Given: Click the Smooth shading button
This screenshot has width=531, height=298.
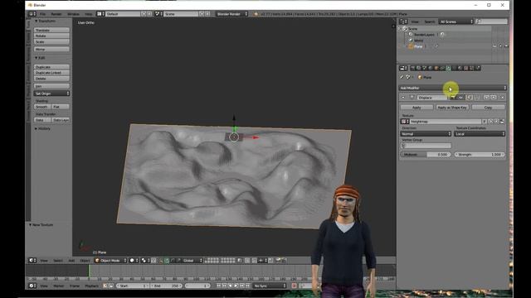Looking at the screenshot, I should (42, 107).
